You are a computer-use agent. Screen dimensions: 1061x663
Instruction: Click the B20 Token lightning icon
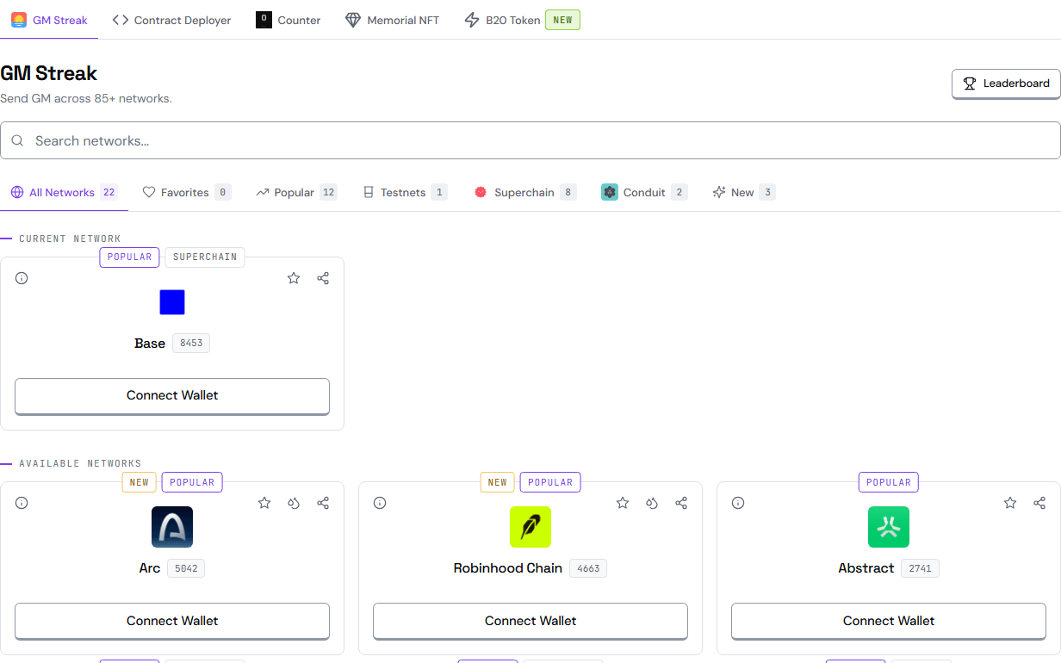point(471,20)
